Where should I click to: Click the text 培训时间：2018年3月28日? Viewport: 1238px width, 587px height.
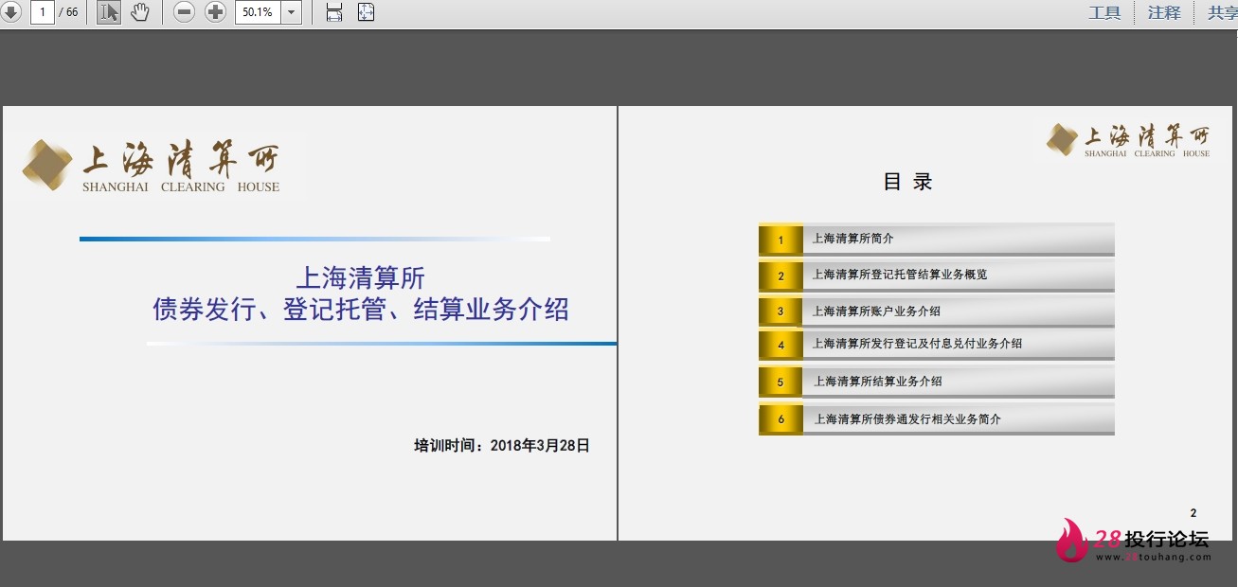(x=502, y=445)
